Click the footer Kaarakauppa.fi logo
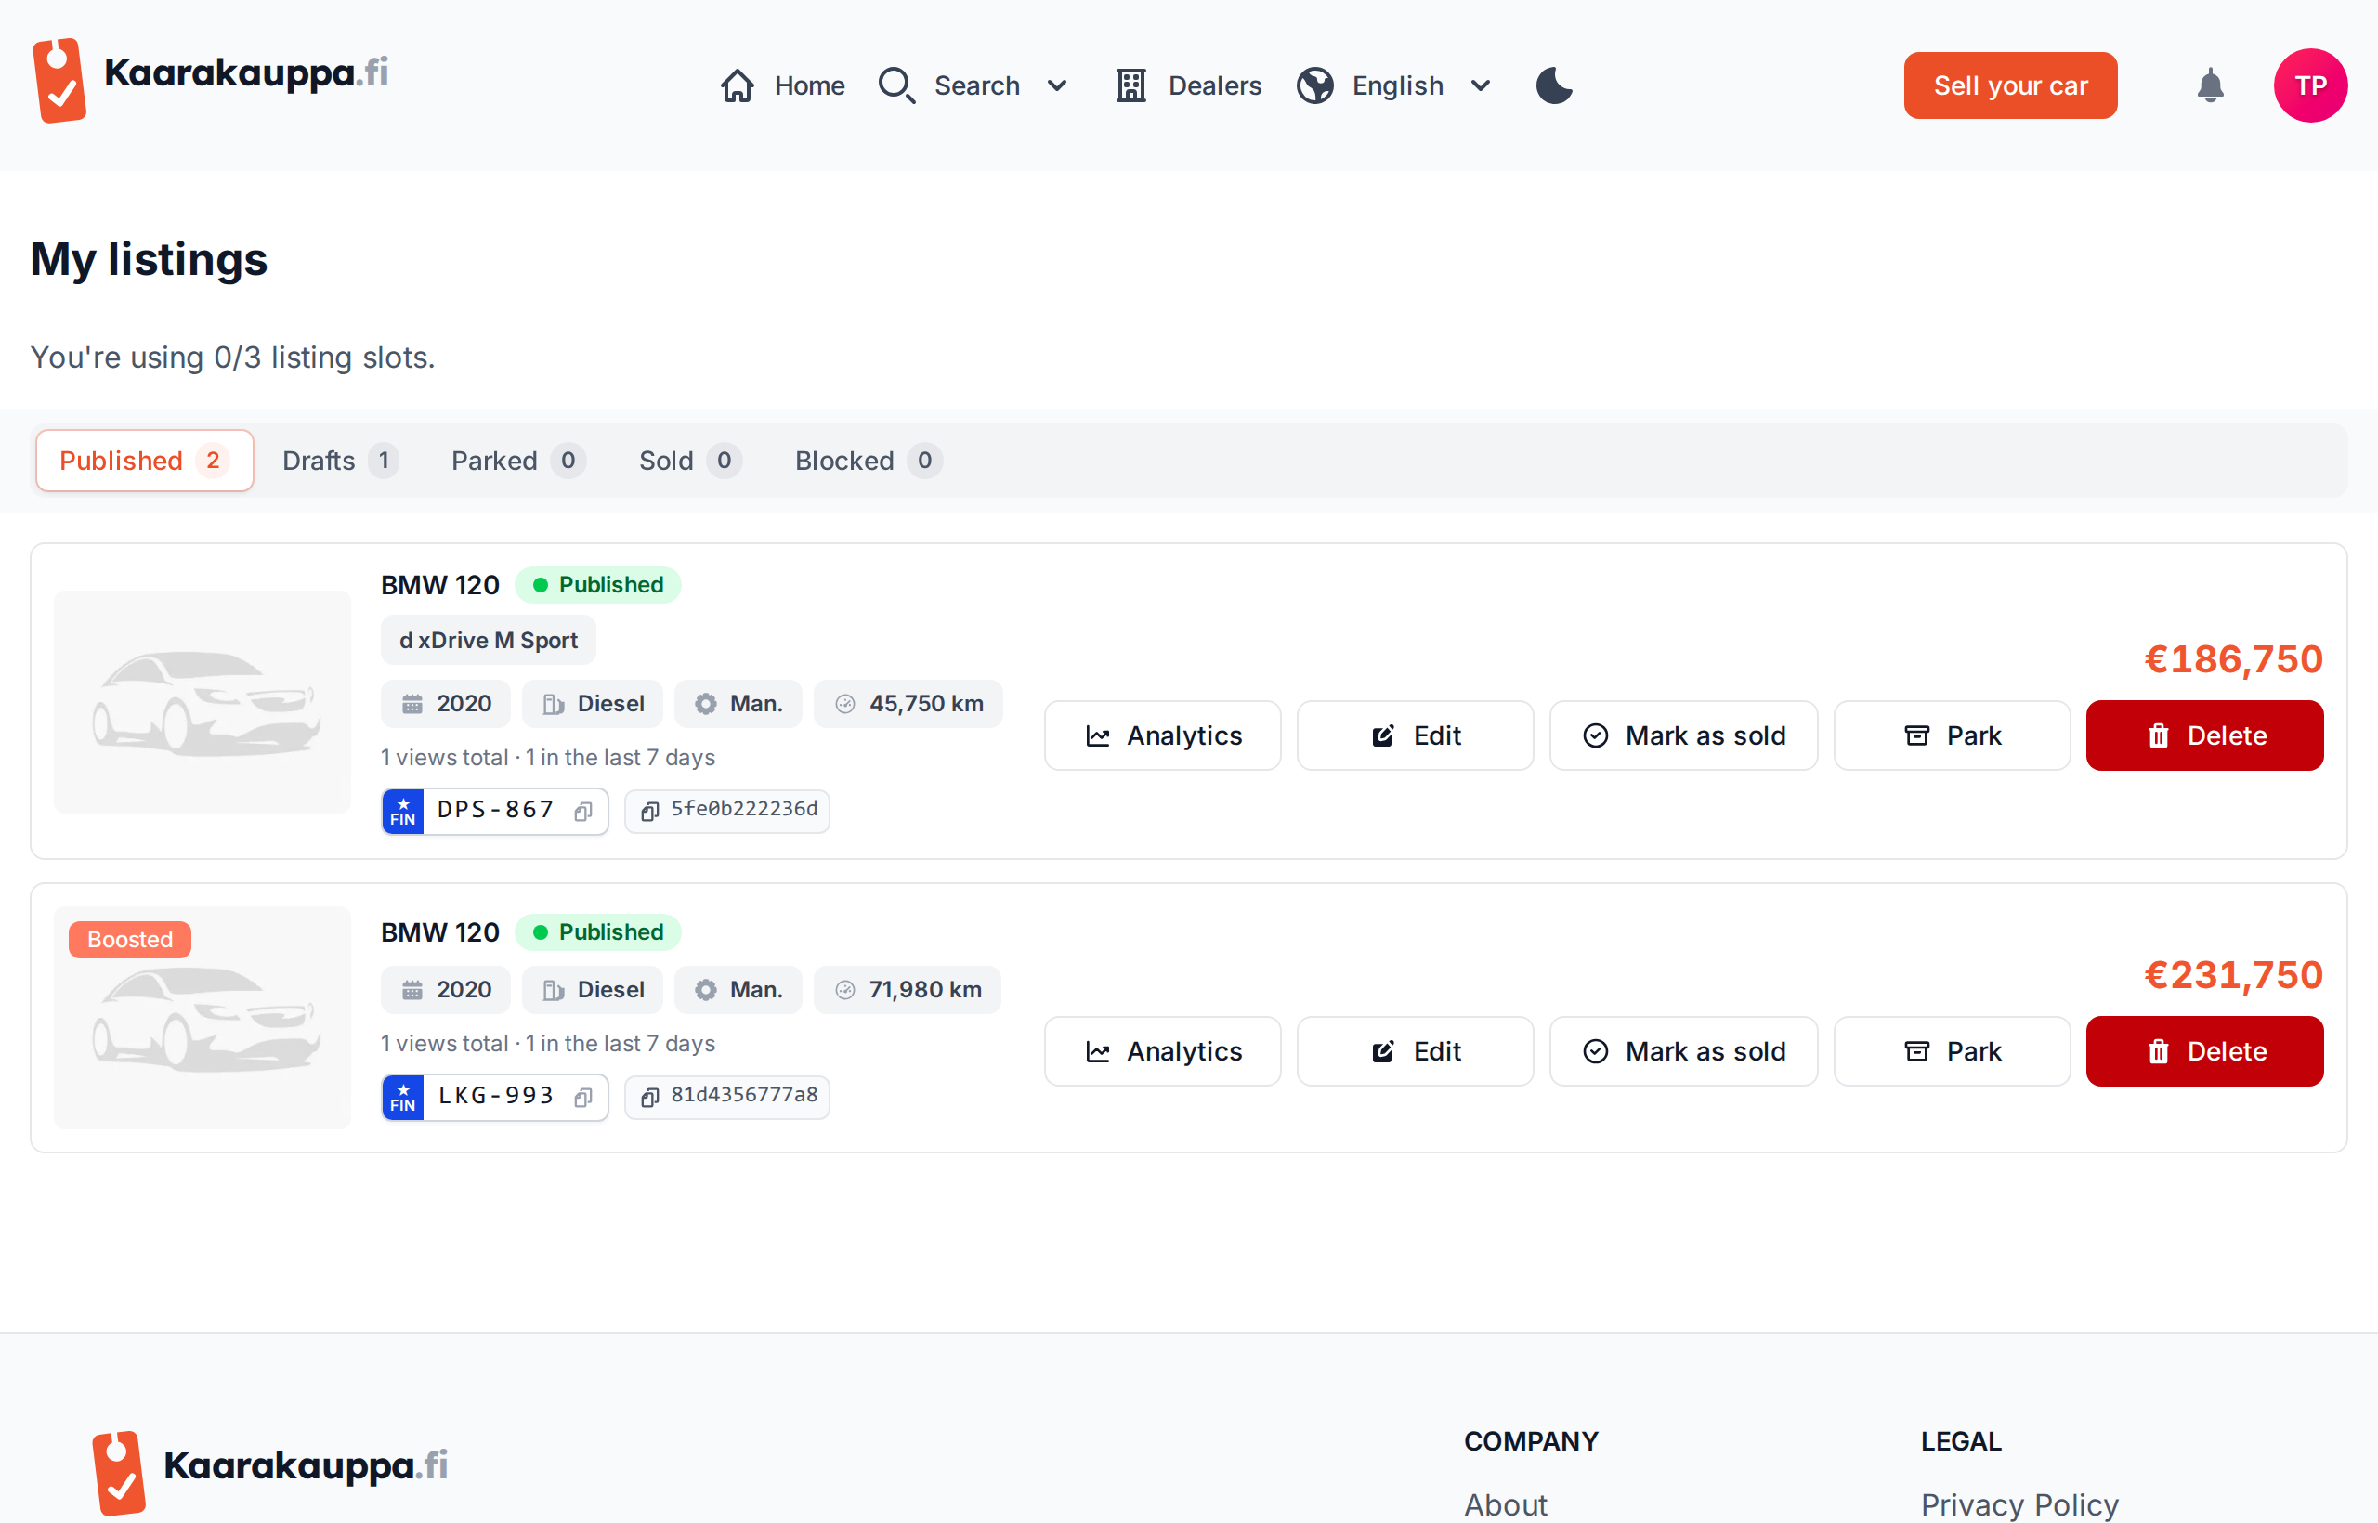 [269, 1472]
